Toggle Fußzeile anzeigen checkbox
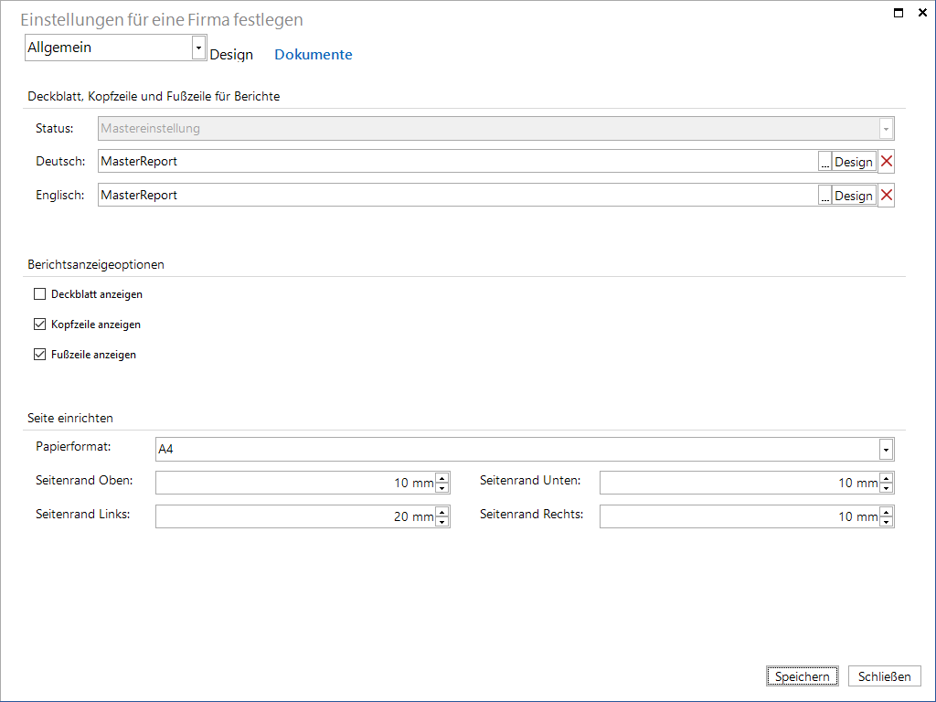The width and height of the screenshot is (936, 702). coord(40,354)
